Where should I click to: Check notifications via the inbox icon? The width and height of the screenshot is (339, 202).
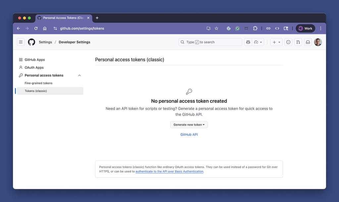308,42
